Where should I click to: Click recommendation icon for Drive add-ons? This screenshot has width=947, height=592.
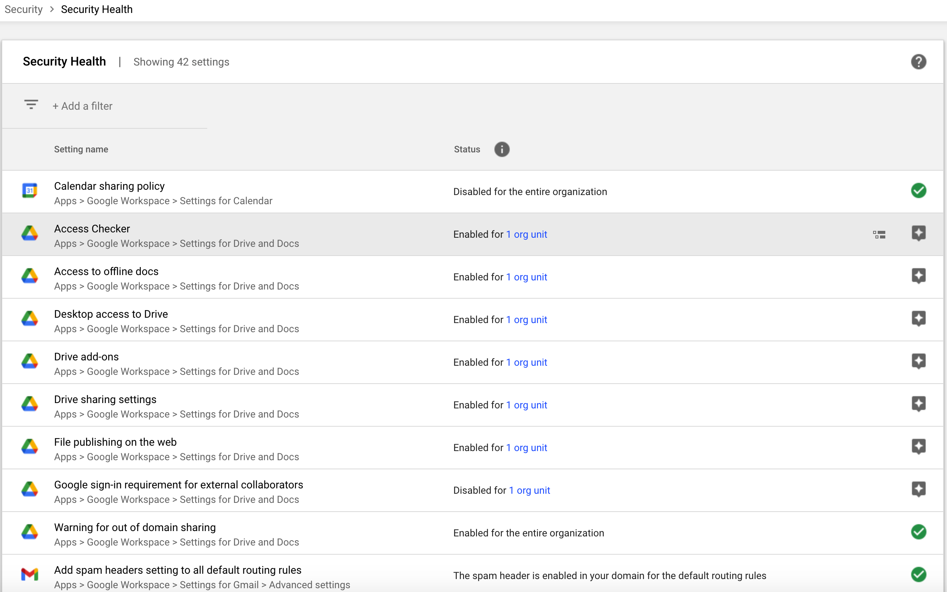pyautogui.click(x=918, y=362)
